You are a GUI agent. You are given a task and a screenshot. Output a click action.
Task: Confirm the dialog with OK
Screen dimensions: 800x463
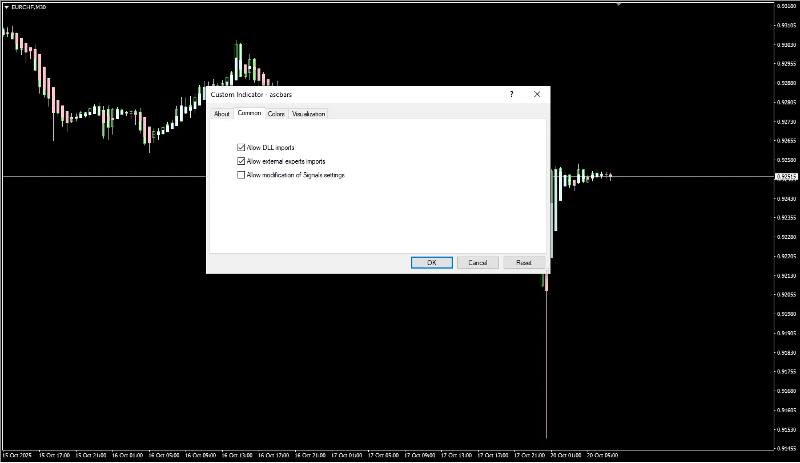(x=432, y=263)
